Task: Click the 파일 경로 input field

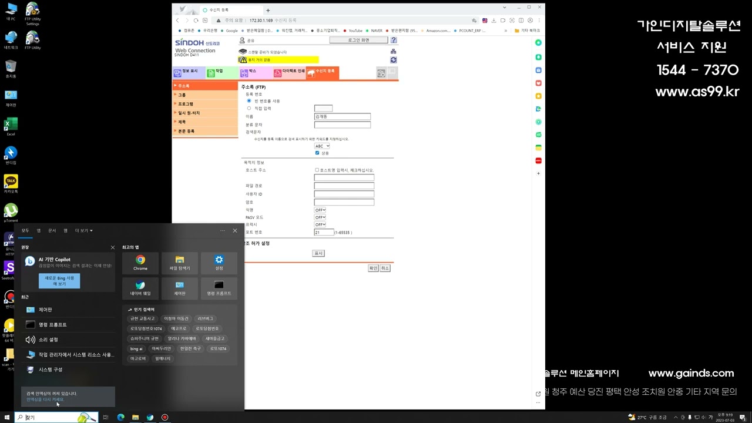Action: pos(344,186)
